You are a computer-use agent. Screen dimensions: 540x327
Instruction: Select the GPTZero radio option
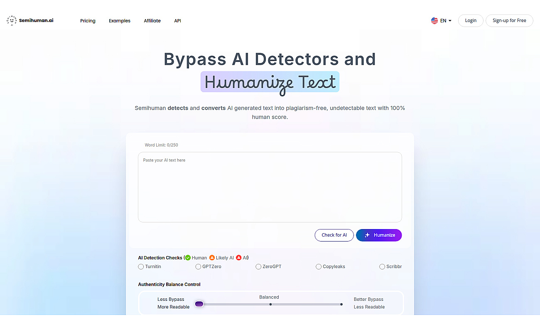tap(198, 266)
